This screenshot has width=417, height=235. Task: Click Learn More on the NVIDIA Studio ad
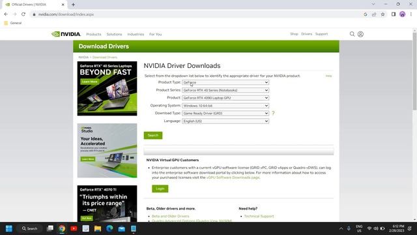[x=88, y=159]
